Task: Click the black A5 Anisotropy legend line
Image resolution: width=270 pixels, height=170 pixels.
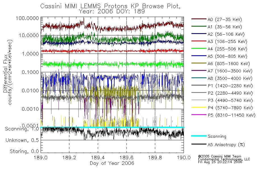Action: [199, 144]
